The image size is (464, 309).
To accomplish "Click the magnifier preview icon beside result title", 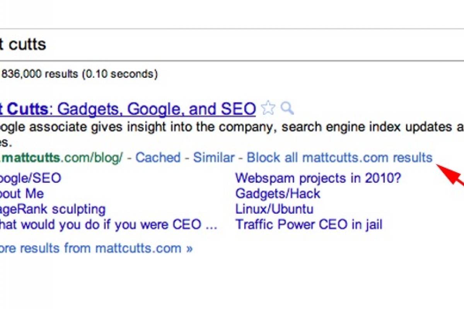I will click(287, 109).
